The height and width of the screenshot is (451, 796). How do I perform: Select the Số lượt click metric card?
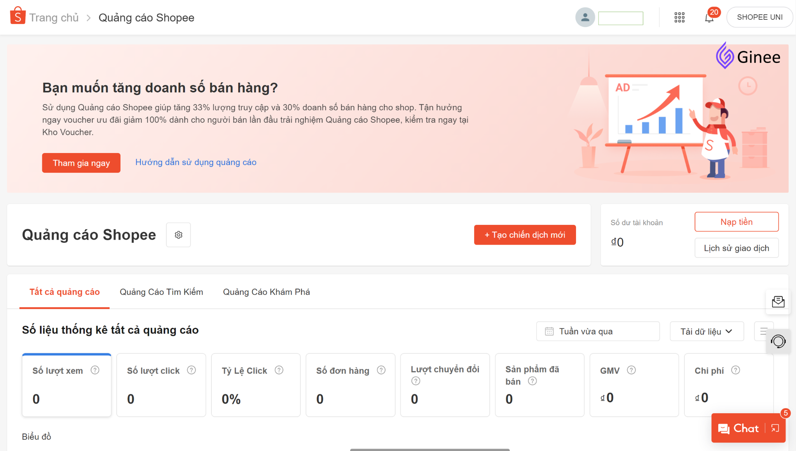(x=161, y=385)
